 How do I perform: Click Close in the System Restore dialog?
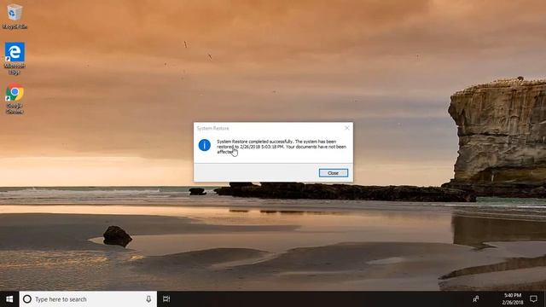(x=334, y=173)
